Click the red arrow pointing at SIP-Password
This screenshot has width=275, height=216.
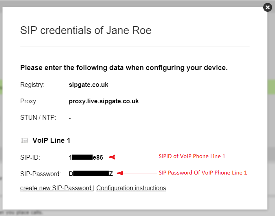[x=137, y=173]
